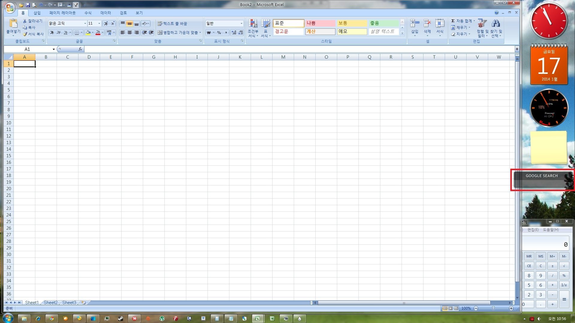Viewport: 575px width, 323px height.
Task: Toggle Wrap Text (텍스트 줄 바꿈)
Action: (x=172, y=23)
